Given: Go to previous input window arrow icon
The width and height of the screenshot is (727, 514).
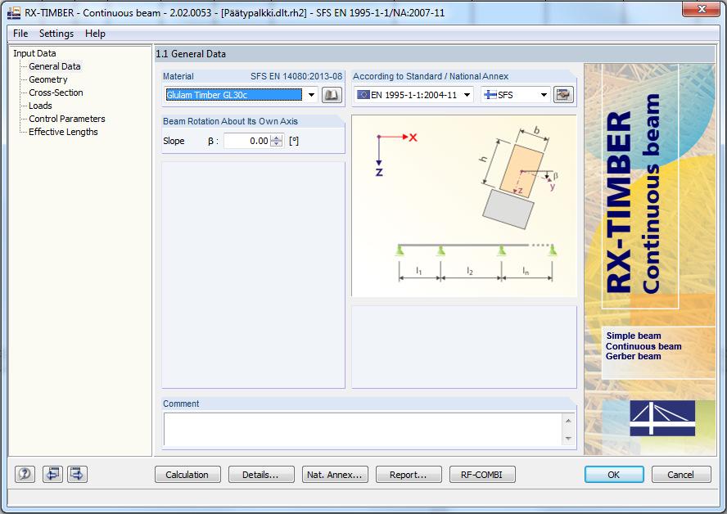Looking at the screenshot, I should (52, 474).
